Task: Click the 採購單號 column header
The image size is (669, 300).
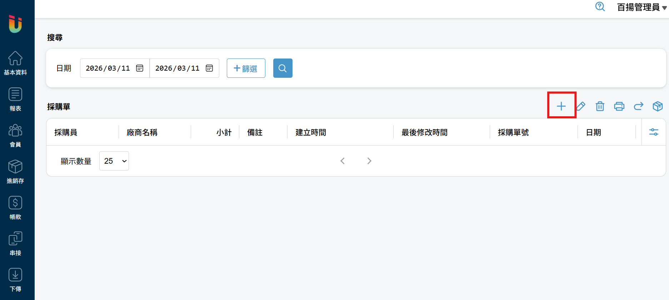Action: (x=513, y=132)
